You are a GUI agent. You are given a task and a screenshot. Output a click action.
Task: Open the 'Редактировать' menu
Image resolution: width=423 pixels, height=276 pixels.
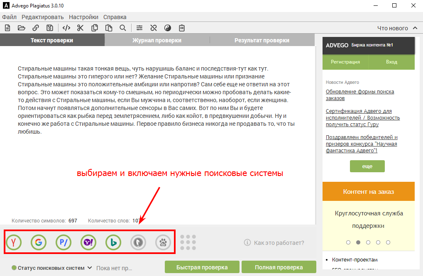point(43,17)
